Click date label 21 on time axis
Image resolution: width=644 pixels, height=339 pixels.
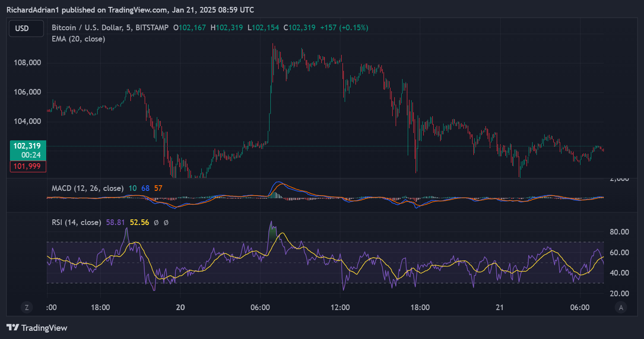[x=500, y=307]
